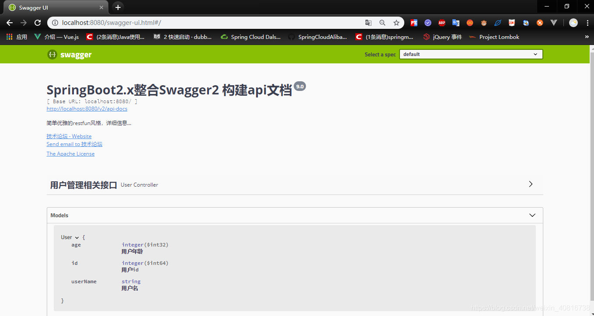Viewport: 594px width, 316px height.
Task: Open the Google Translate extension
Action: pos(456,23)
